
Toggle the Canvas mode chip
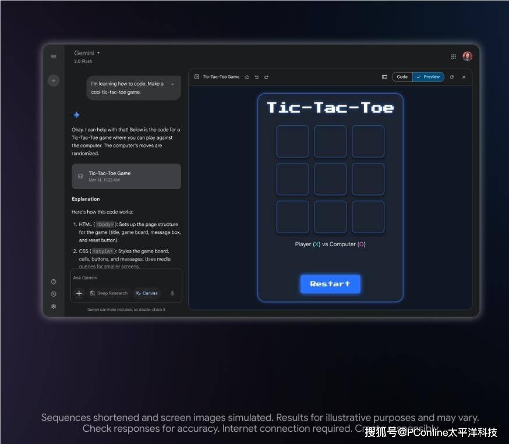pos(147,293)
